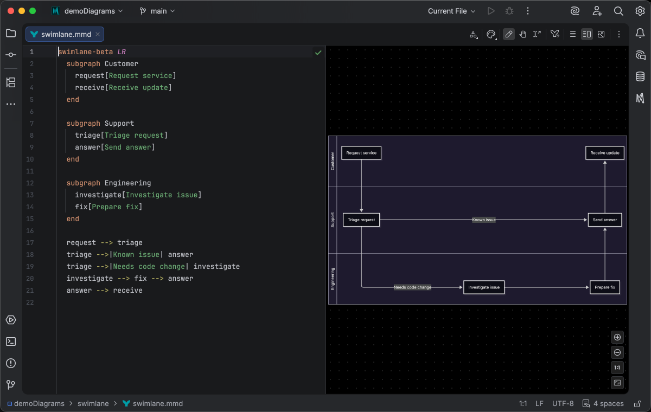Click the Request service node in the diagram
651x412 pixels.
[361, 153]
